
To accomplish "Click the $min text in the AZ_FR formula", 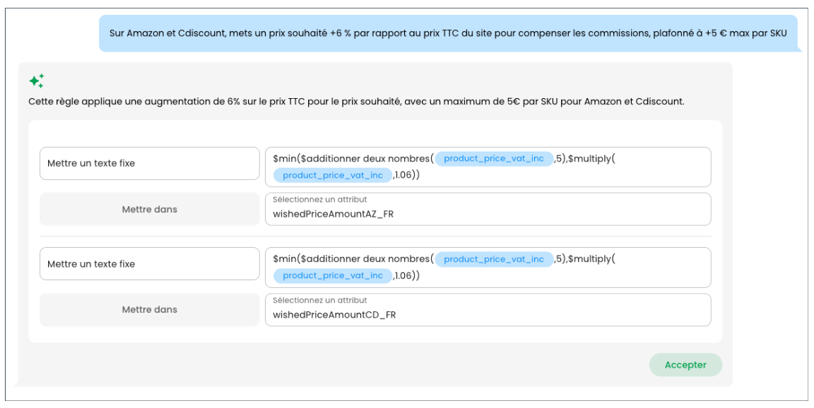I will pyautogui.click(x=284, y=159).
